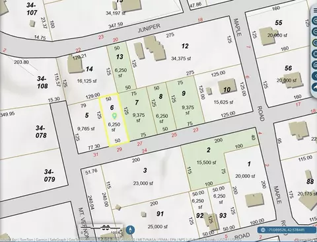317x242 pixels.
Task: Click the bottom round button in the toolbar
Action: (315, 87)
